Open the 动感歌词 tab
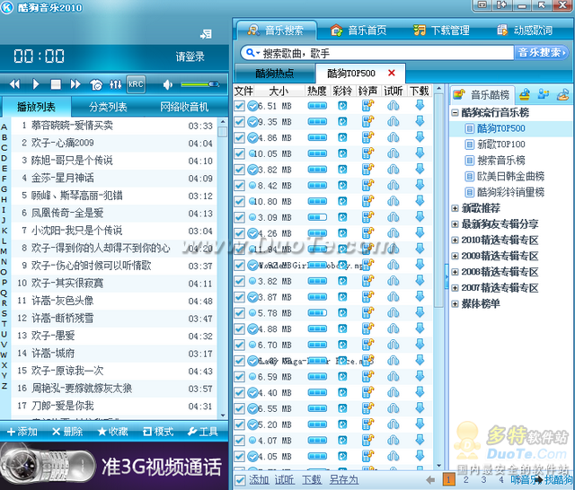The image size is (575, 490). (525, 31)
